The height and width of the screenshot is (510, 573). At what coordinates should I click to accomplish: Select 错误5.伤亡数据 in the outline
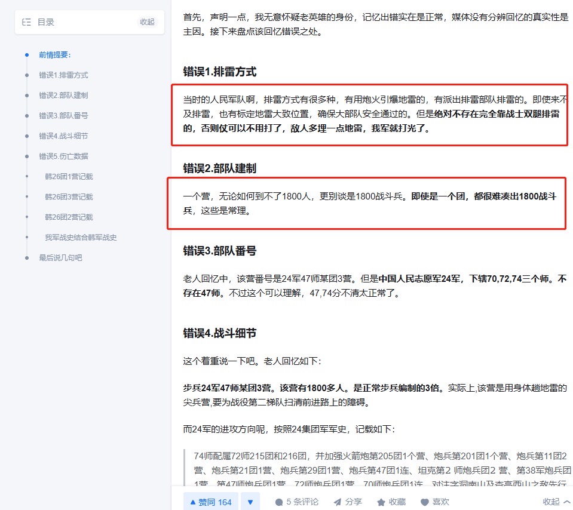pyautogui.click(x=63, y=156)
